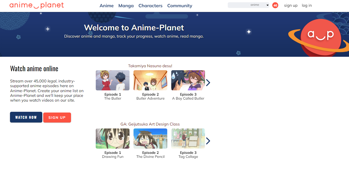The width and height of the screenshot is (349, 180).
Task: Click the 'Butler Adventure' episode title text
Action: tap(150, 98)
